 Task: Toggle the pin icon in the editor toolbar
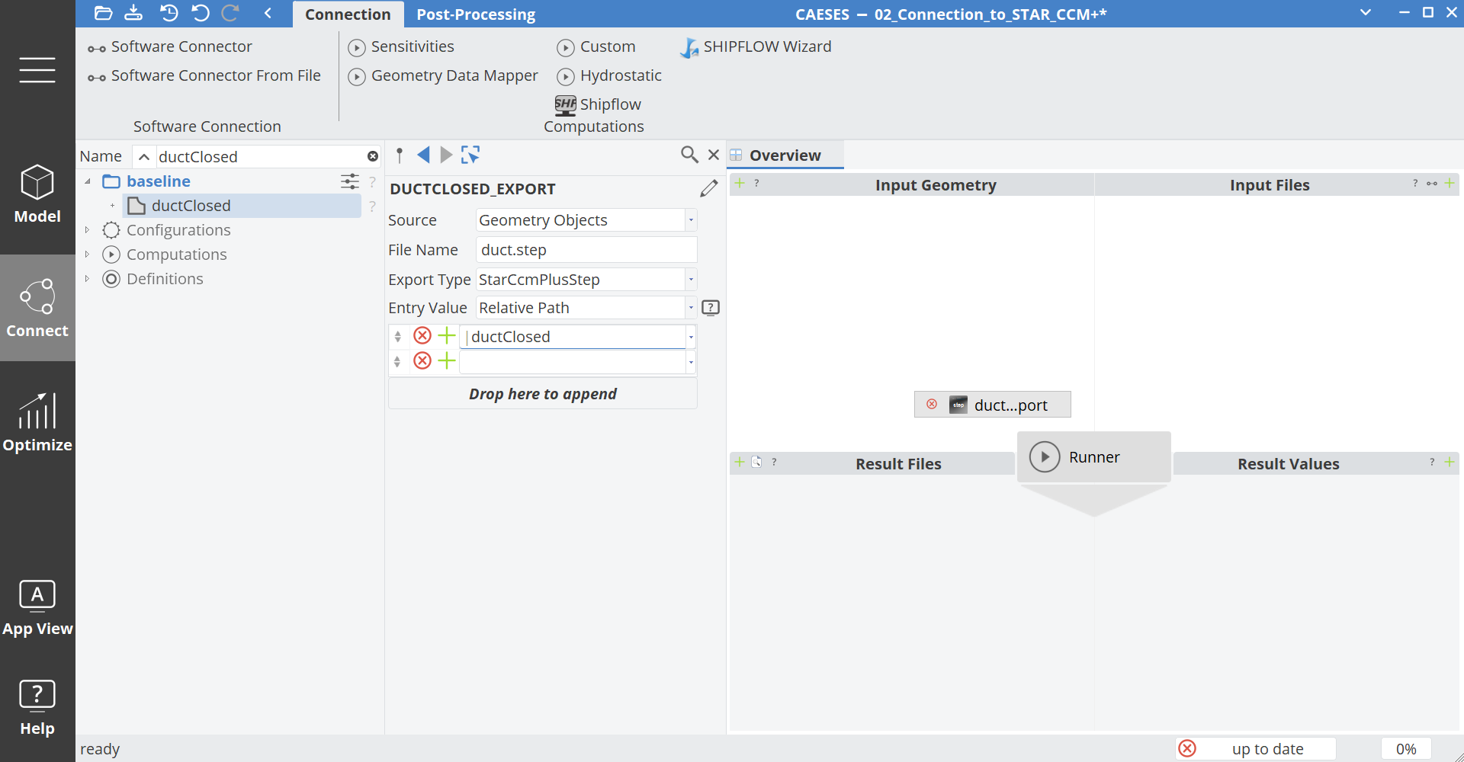(400, 155)
